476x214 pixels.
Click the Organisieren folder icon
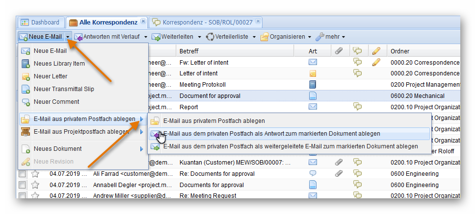(x=264, y=37)
